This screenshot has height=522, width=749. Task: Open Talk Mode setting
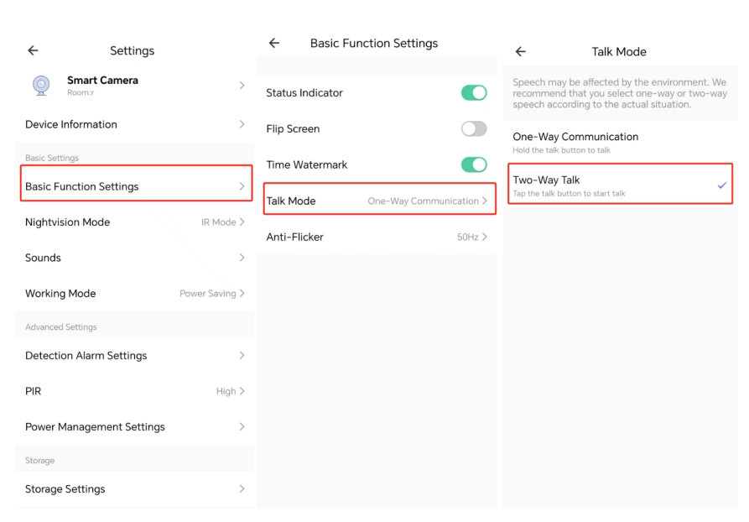(377, 201)
